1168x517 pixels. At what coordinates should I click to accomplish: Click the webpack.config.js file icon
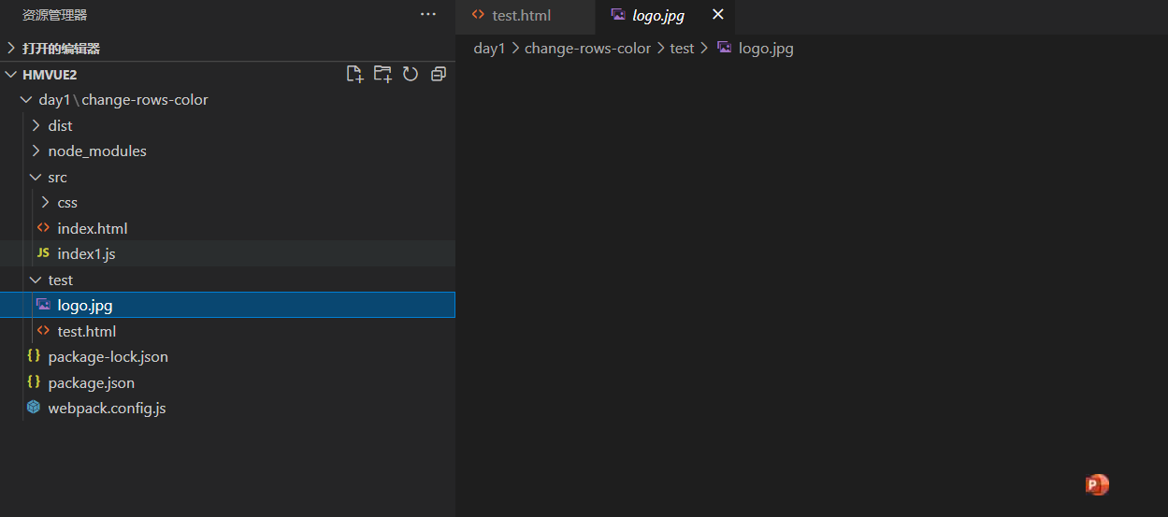tap(34, 408)
